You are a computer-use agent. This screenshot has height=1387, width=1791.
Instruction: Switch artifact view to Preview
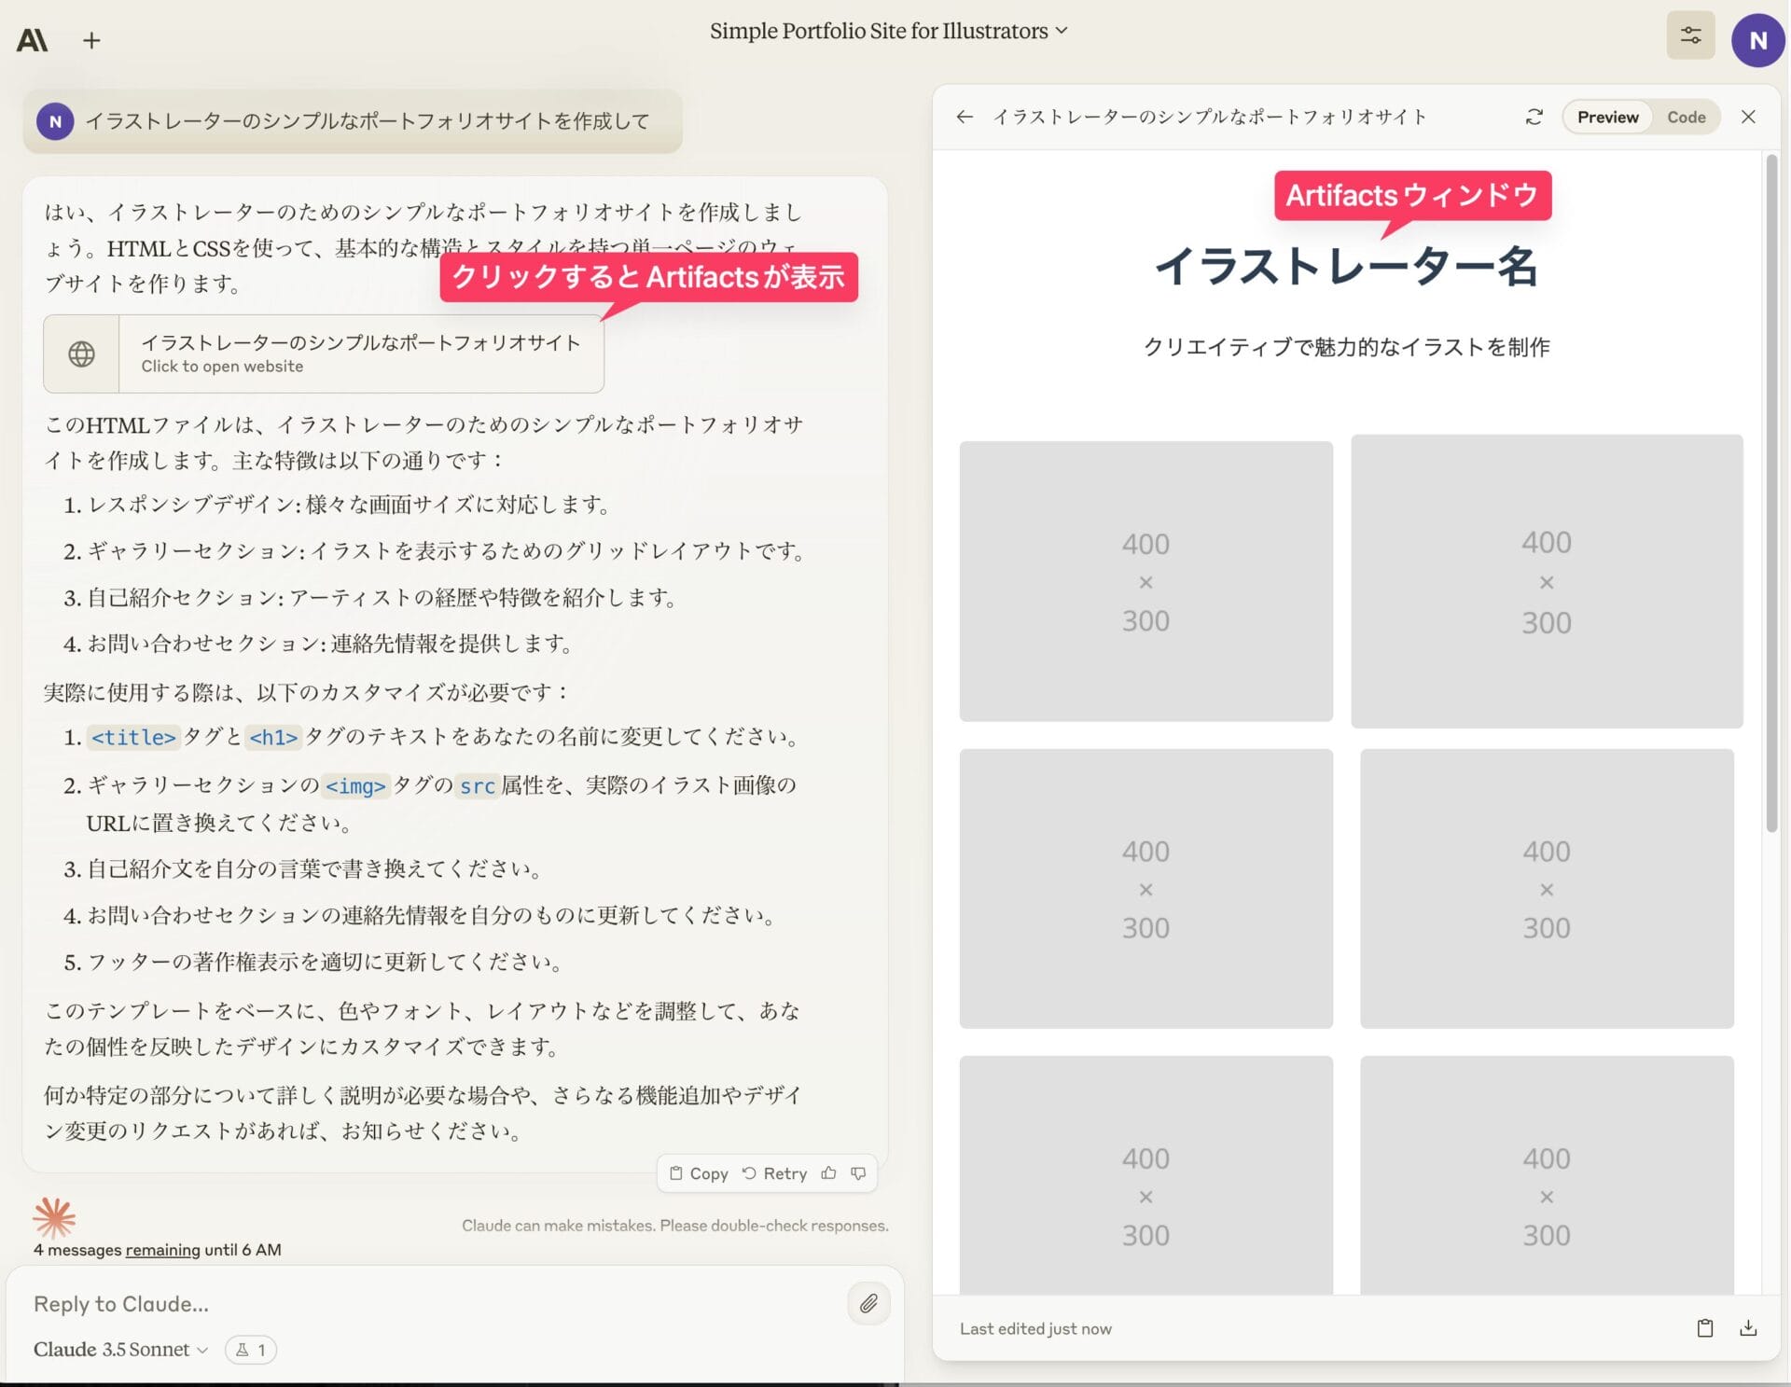point(1607,117)
